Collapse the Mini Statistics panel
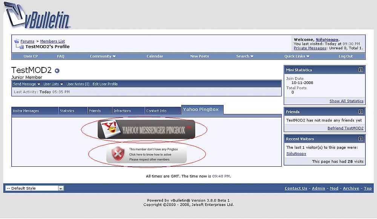The height and width of the screenshot is (219, 377). (x=361, y=70)
